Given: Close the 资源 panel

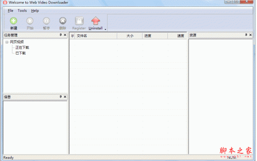Looking at the screenshot, I should click(251, 35).
